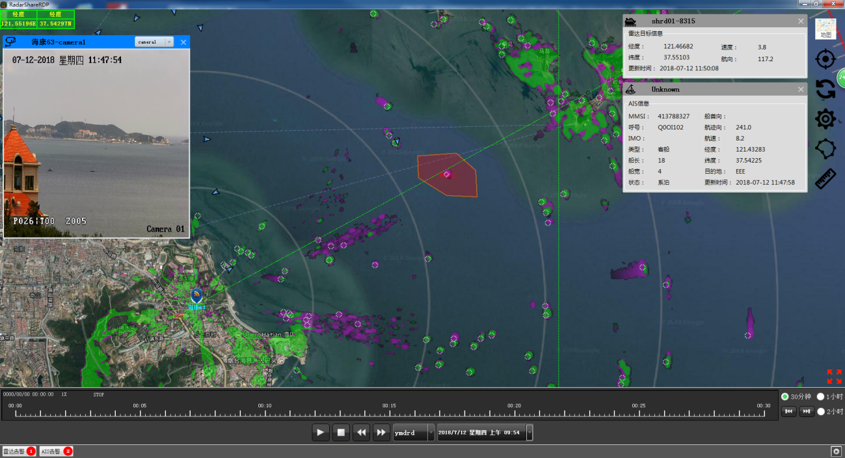Open the playback date-time picker dropdown

[530, 433]
